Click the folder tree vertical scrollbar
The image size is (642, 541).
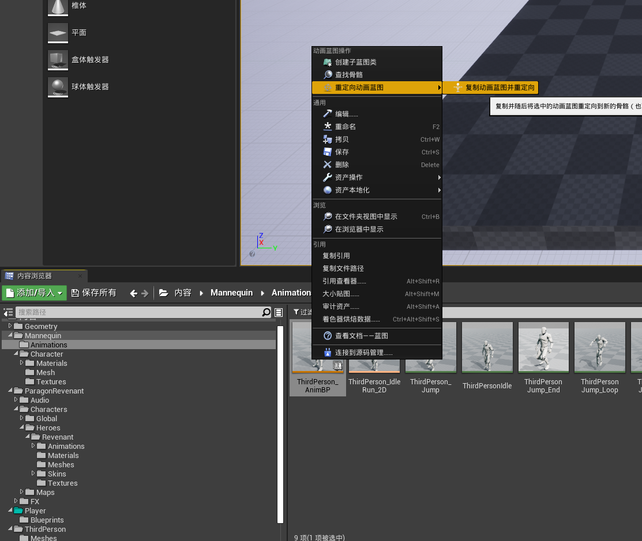tap(280, 425)
